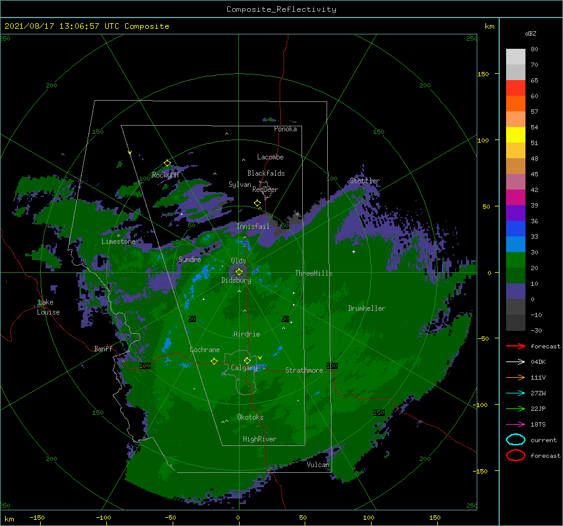Viewport: 563px width, 526px height.
Task: Click the Didsbury label
Action: (236, 280)
